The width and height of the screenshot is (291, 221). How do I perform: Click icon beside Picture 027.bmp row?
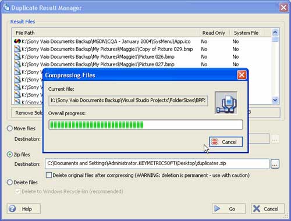(x=17, y=64)
